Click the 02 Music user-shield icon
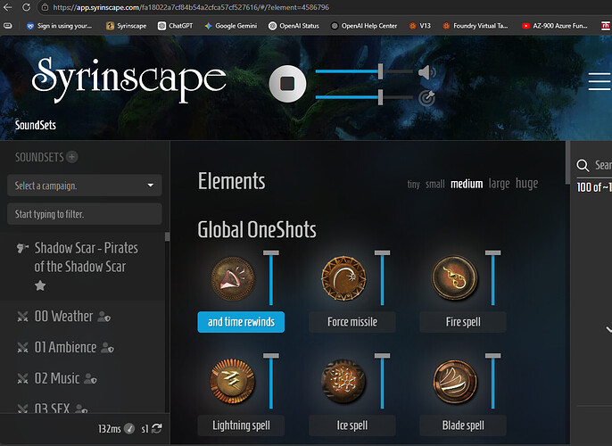 91,378
